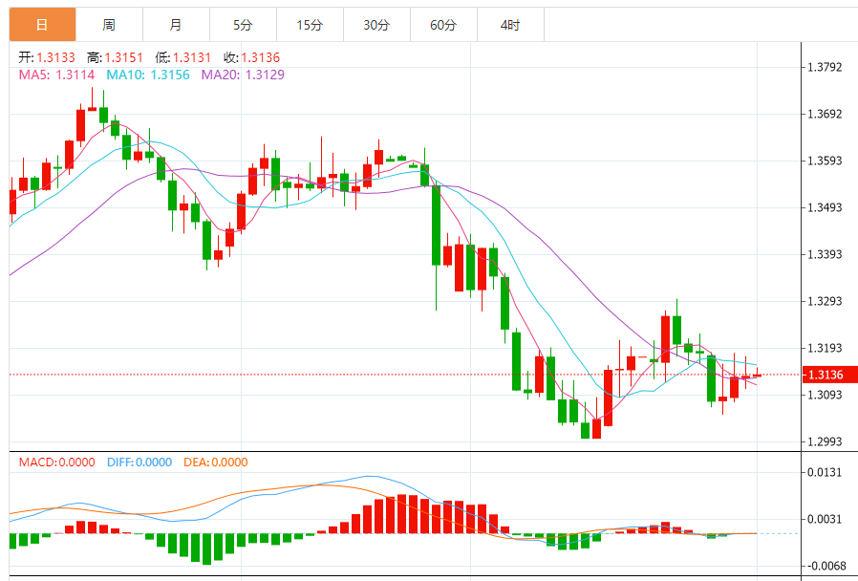The height and width of the screenshot is (581, 858).
Task: Click the MACD:0.0000 label
Action: point(57,463)
